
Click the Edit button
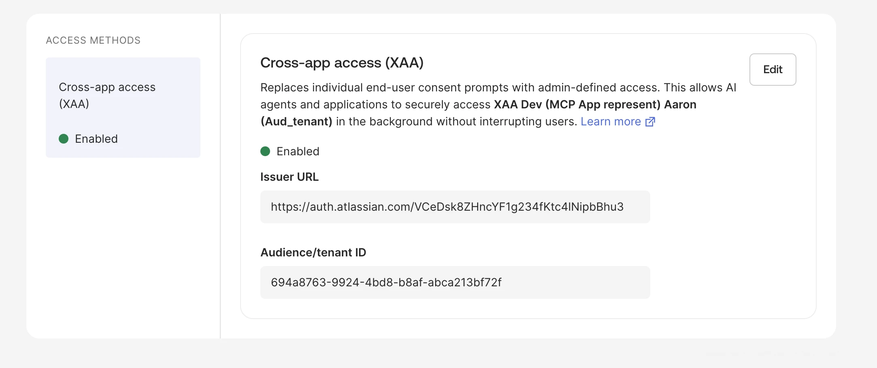coord(773,70)
